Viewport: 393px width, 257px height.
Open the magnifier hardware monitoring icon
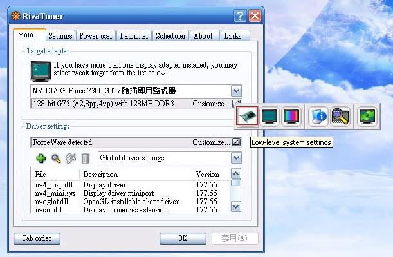pyautogui.click(x=340, y=116)
